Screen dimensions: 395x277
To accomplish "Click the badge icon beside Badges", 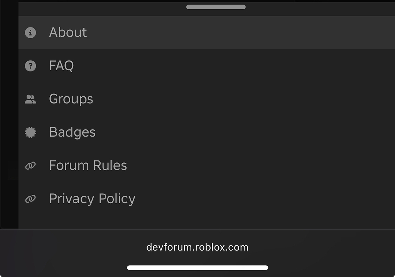I will point(30,132).
